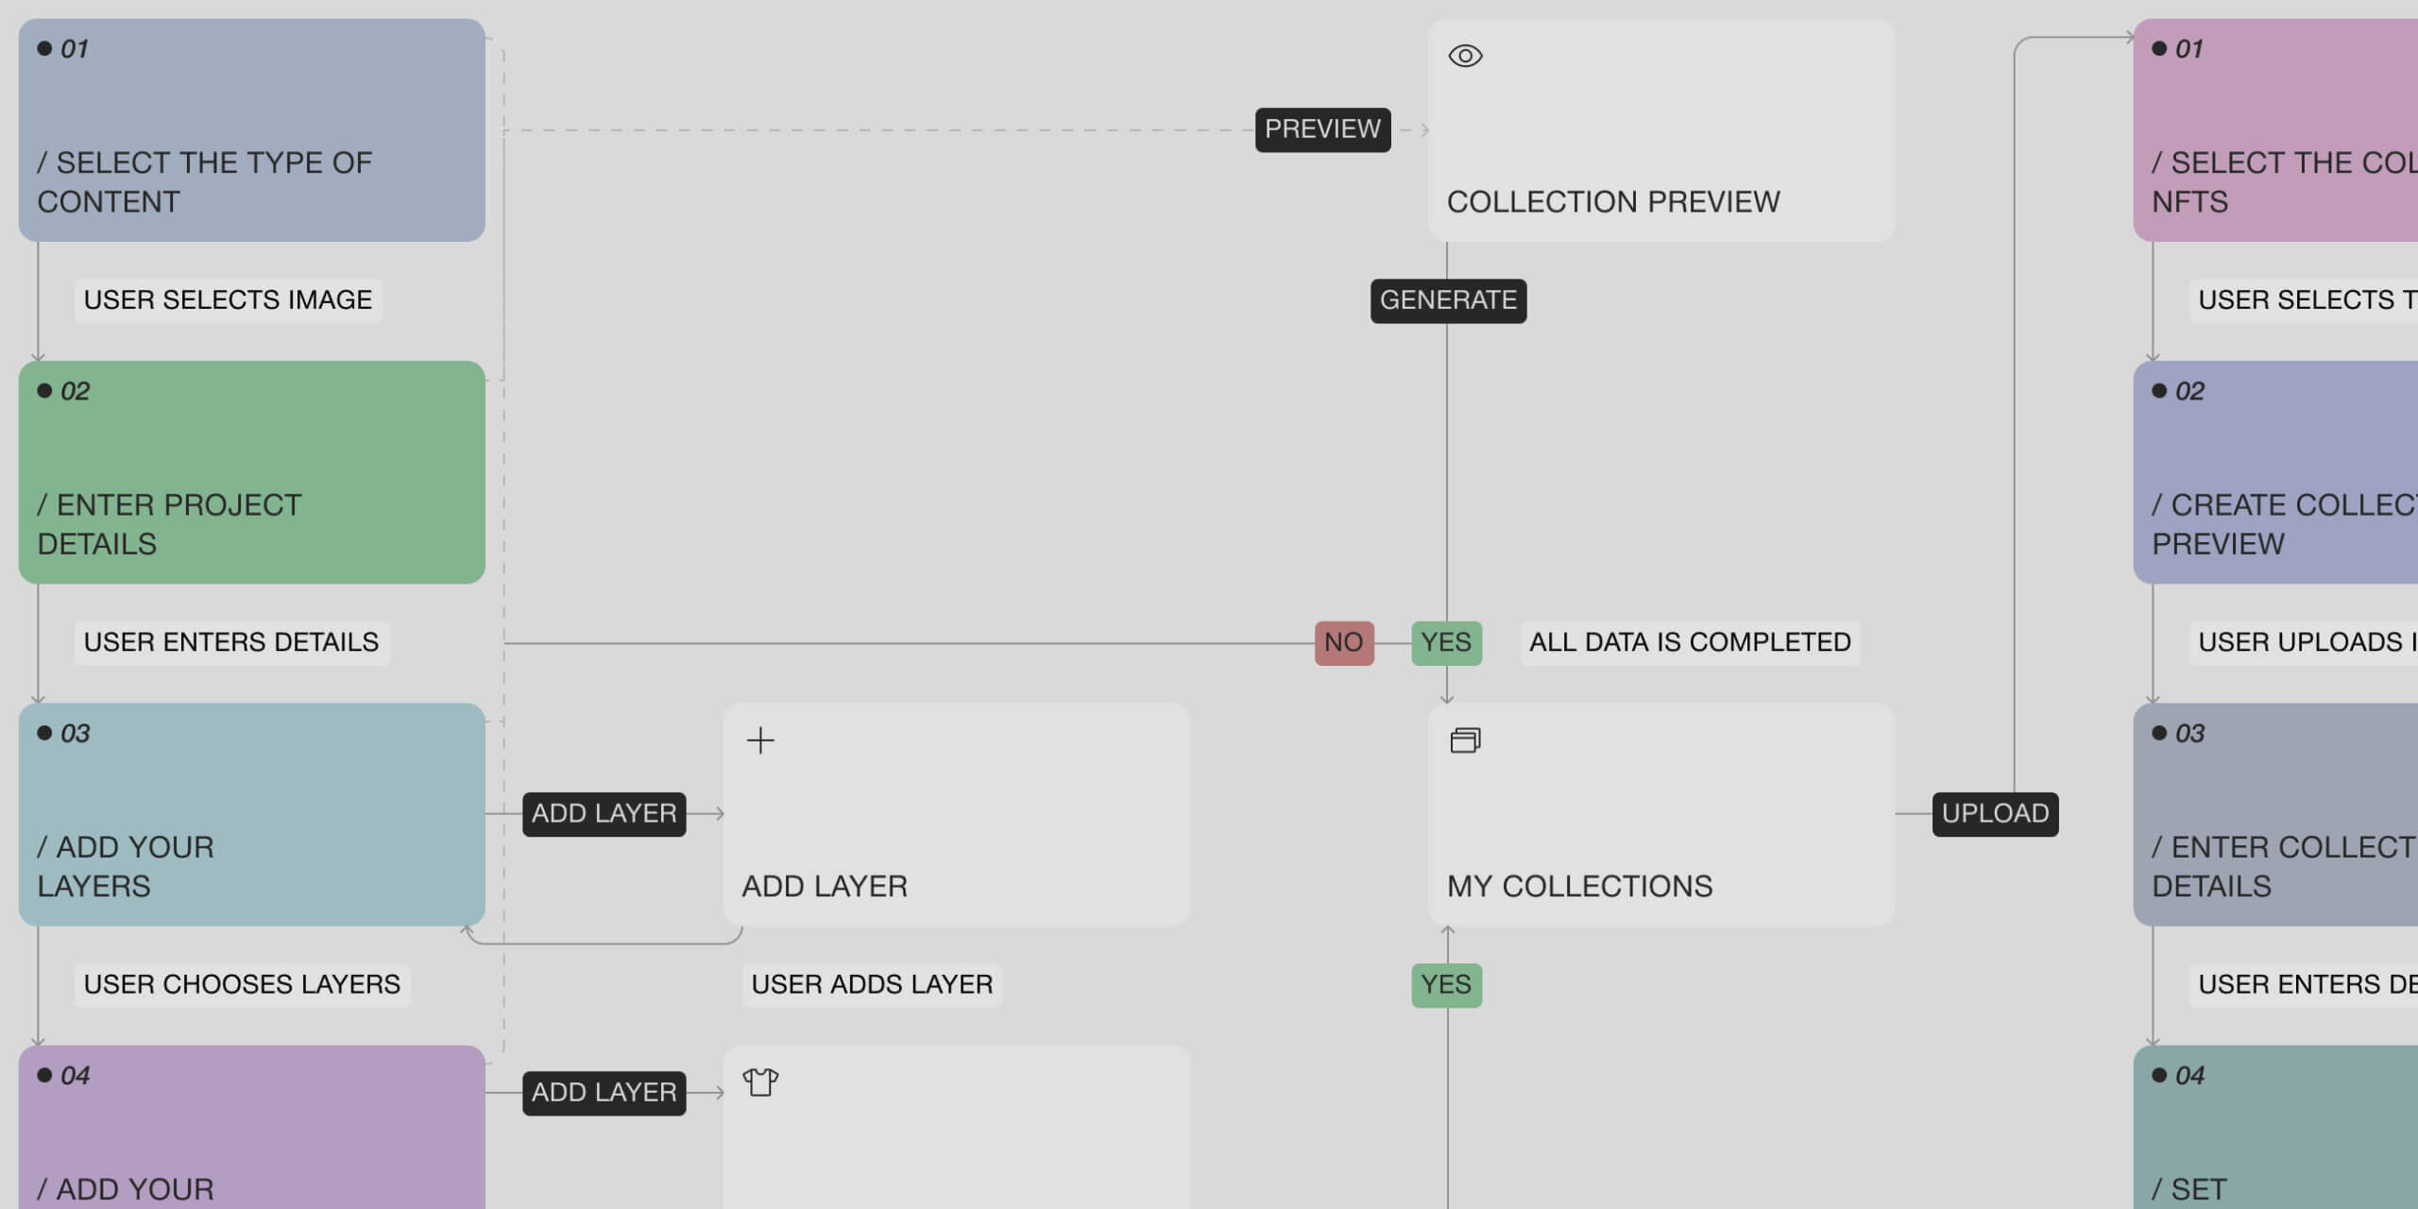The width and height of the screenshot is (2418, 1209).
Task: Click the plus icon to add layer
Action: click(760, 741)
